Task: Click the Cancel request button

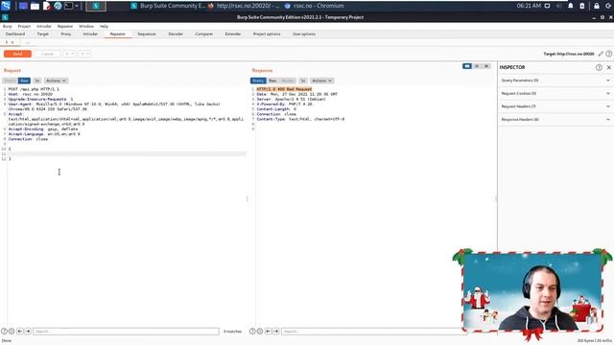Action: [x=47, y=54]
